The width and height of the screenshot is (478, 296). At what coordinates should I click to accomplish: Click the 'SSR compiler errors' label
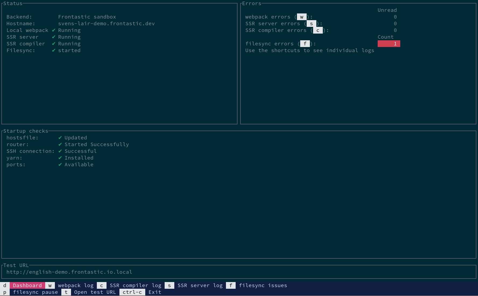pos(276,30)
